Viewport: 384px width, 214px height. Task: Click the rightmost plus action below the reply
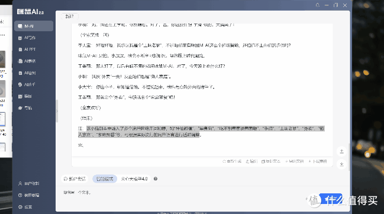click(x=318, y=162)
